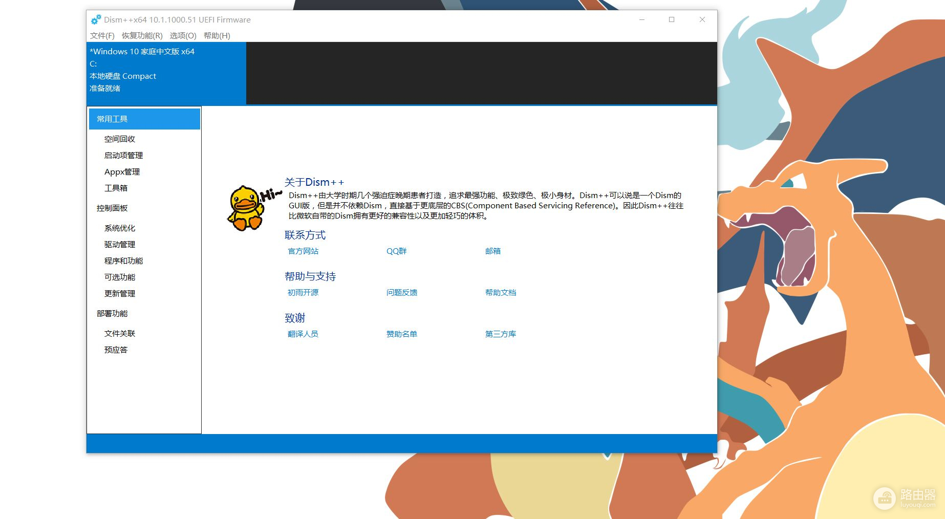Click the 赞助名单 link

(402, 334)
